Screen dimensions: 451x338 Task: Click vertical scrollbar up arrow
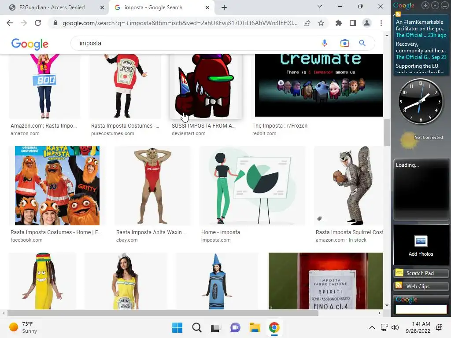(387, 35)
